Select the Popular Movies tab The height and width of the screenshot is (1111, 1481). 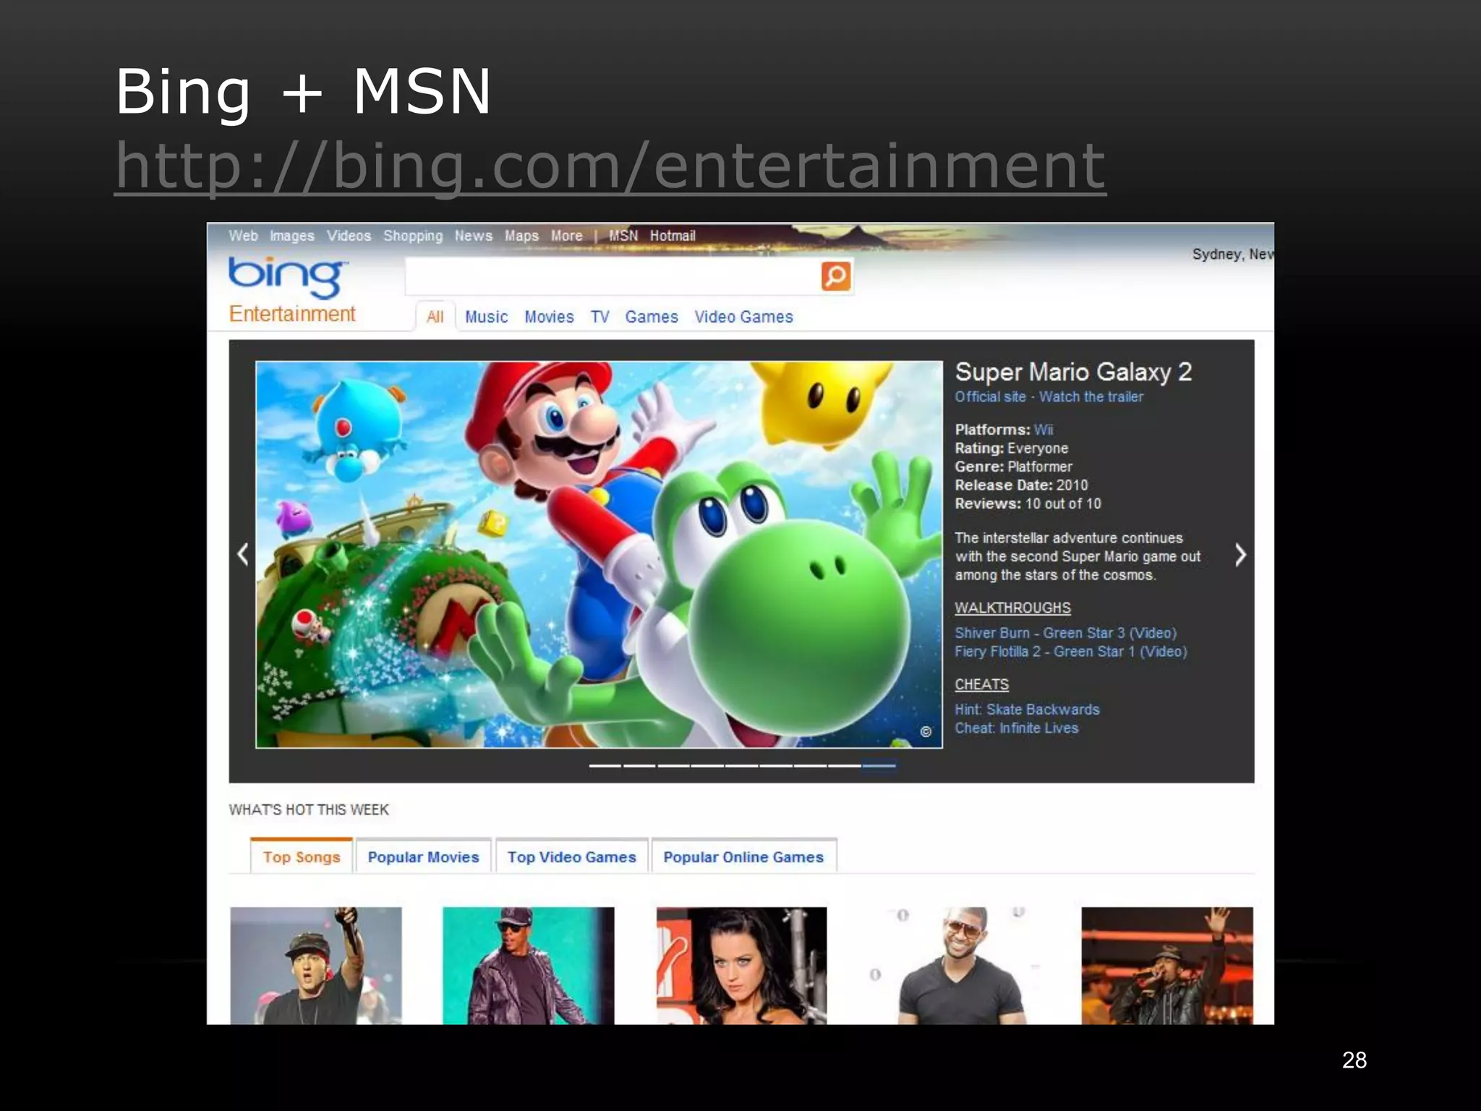(423, 857)
